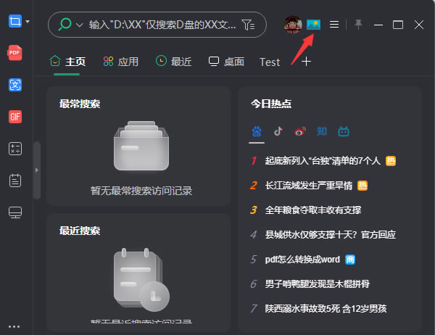
Task: Expand the sidebar with the arrow handle
Action: 37,170
